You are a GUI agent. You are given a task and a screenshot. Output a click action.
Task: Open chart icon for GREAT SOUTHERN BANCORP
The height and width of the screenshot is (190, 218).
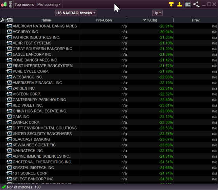9,49
